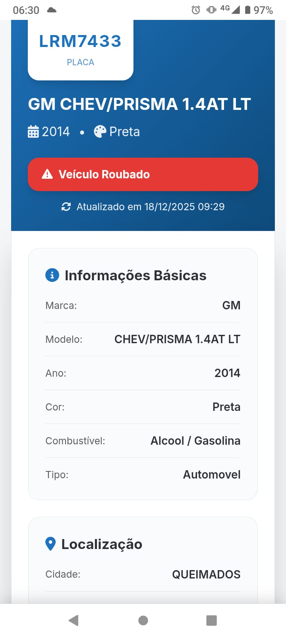The width and height of the screenshot is (286, 637).
Task: Tap the warning triangle icon
Action: pos(47,174)
